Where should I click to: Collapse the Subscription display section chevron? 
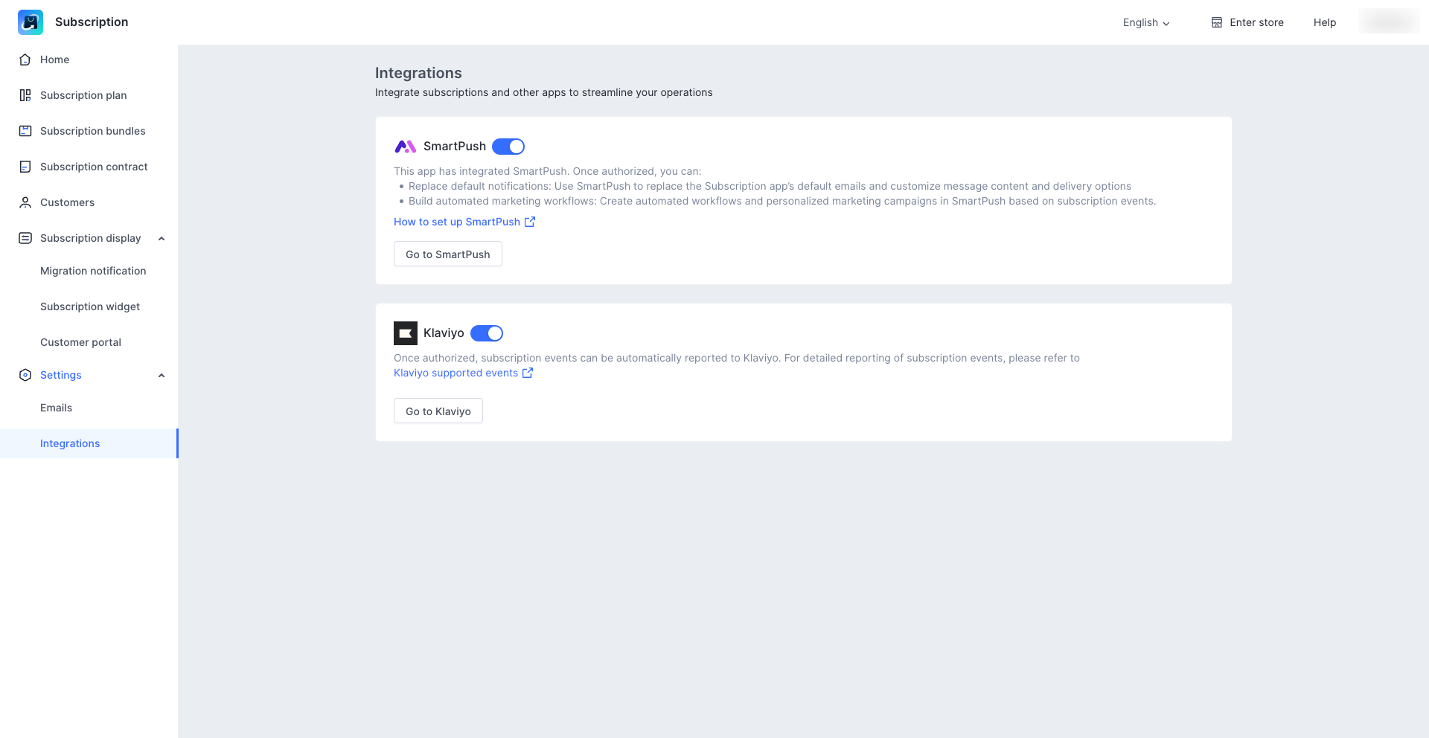click(x=162, y=238)
